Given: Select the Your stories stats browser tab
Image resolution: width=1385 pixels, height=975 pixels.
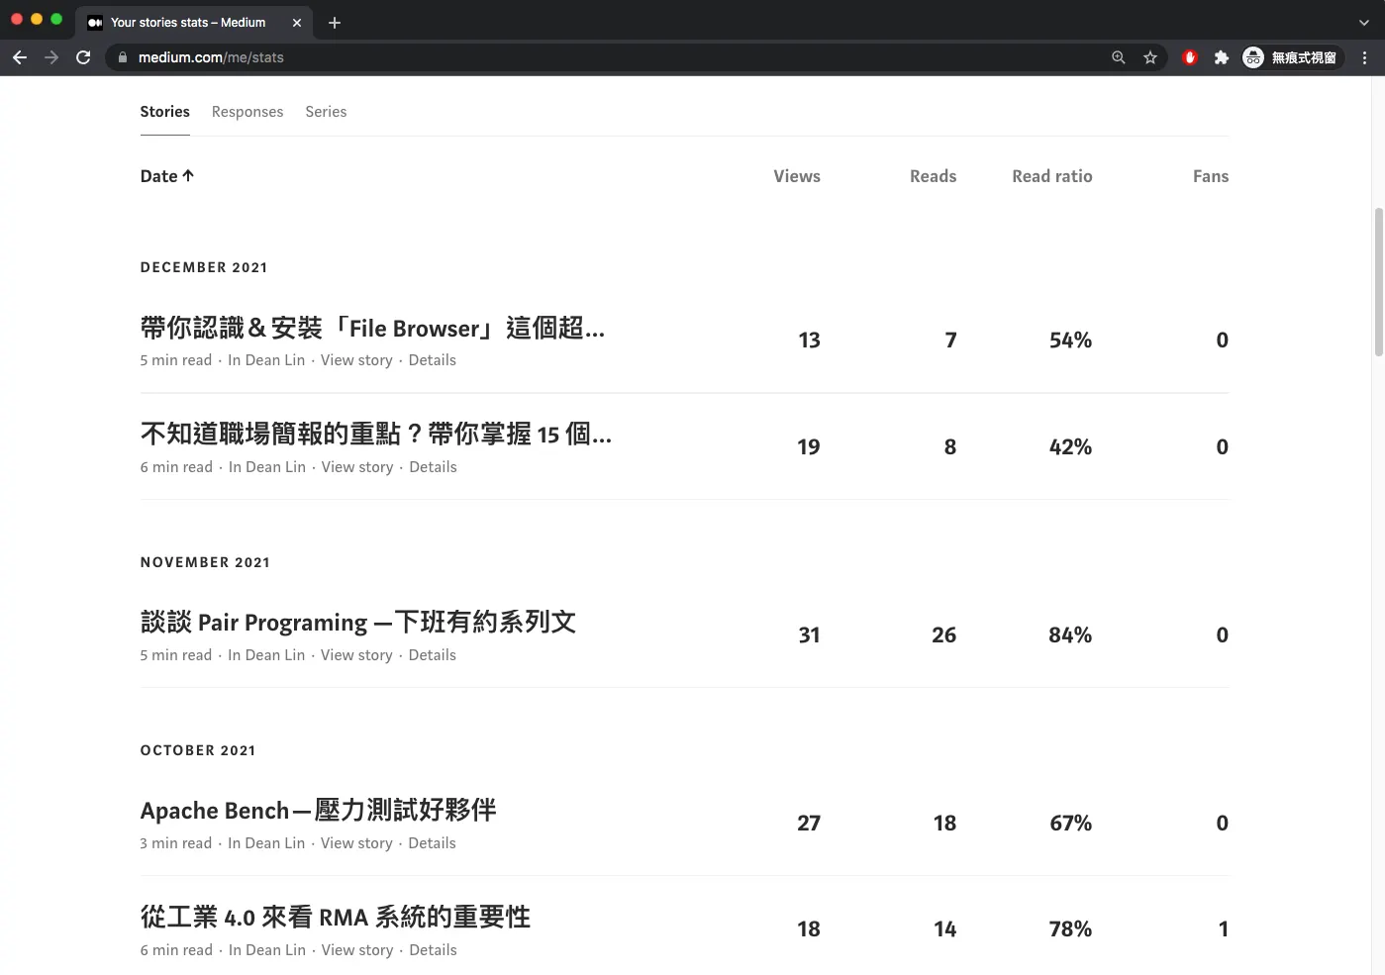Looking at the screenshot, I should [x=194, y=22].
